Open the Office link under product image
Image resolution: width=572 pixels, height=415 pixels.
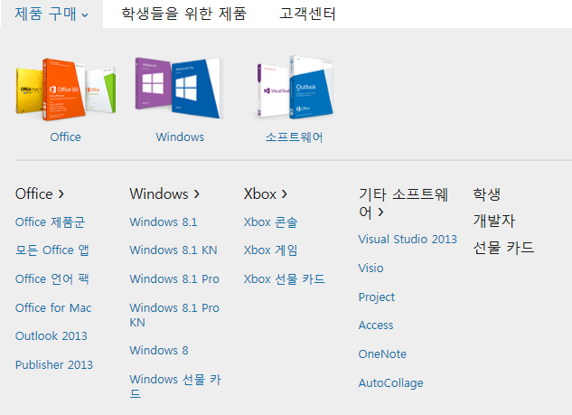(x=66, y=137)
